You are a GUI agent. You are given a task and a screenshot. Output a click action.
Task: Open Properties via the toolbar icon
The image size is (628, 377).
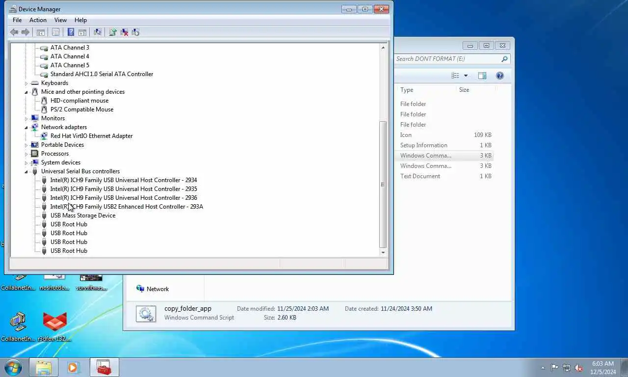click(x=55, y=32)
